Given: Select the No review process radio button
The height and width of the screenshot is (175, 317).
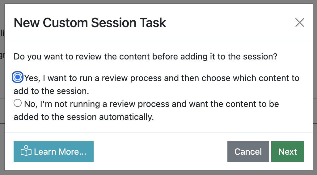Looking at the screenshot, I should pos(18,104).
